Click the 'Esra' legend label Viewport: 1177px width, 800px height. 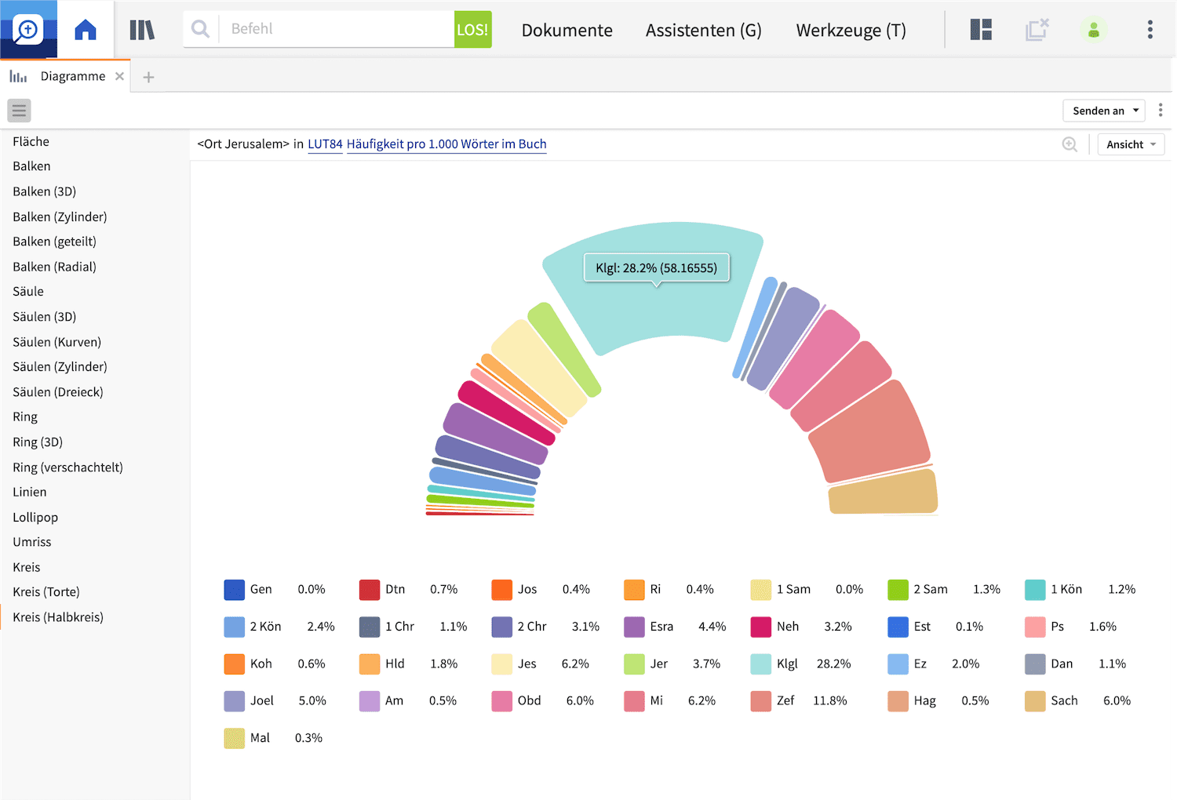(661, 627)
